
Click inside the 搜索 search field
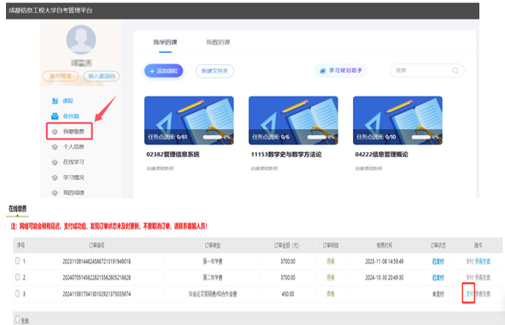[427, 70]
